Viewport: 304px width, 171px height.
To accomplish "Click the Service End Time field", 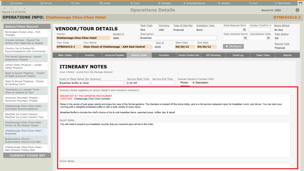I will click(163, 83).
